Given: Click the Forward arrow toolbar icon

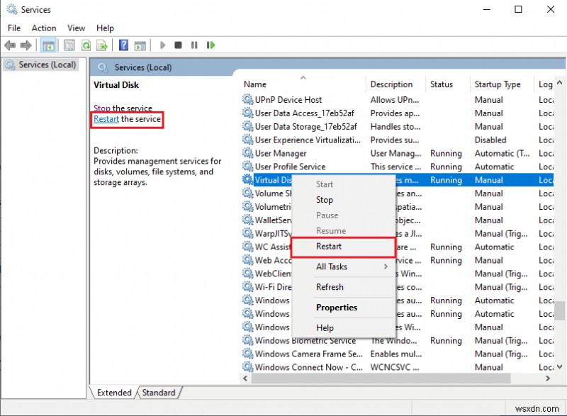Looking at the screenshot, I should 26,45.
